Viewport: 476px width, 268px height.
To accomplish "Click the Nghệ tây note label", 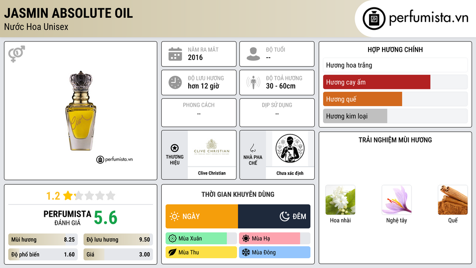I will [397, 220].
